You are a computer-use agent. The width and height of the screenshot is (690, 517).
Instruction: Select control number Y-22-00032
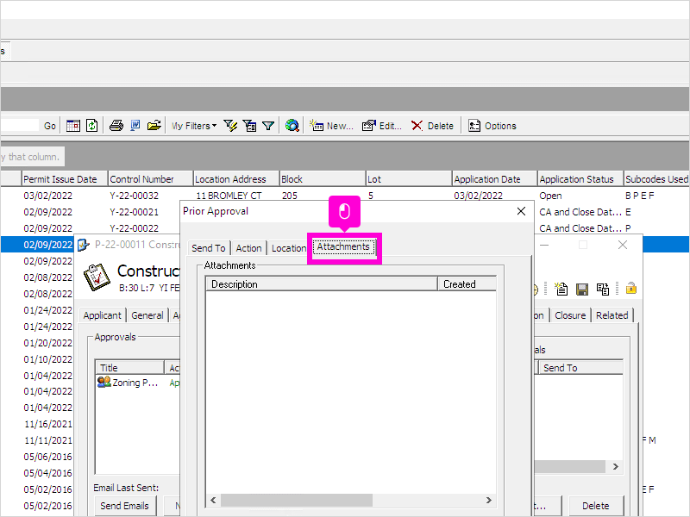pos(134,196)
